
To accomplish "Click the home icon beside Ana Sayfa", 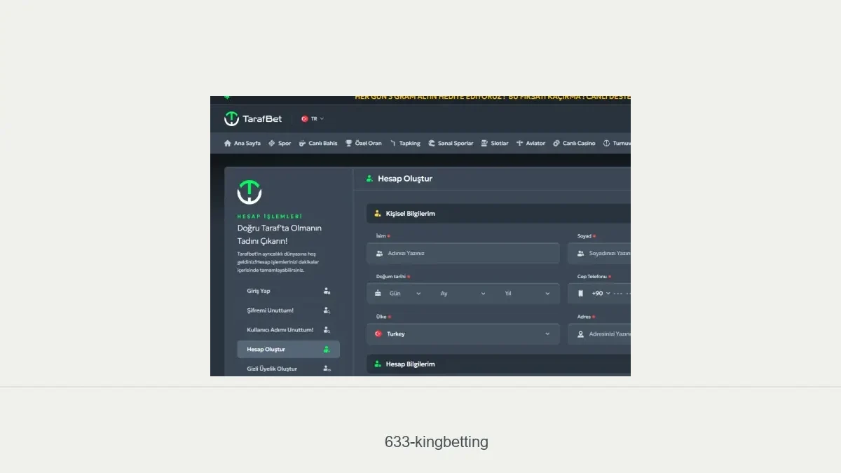I will [x=228, y=144].
